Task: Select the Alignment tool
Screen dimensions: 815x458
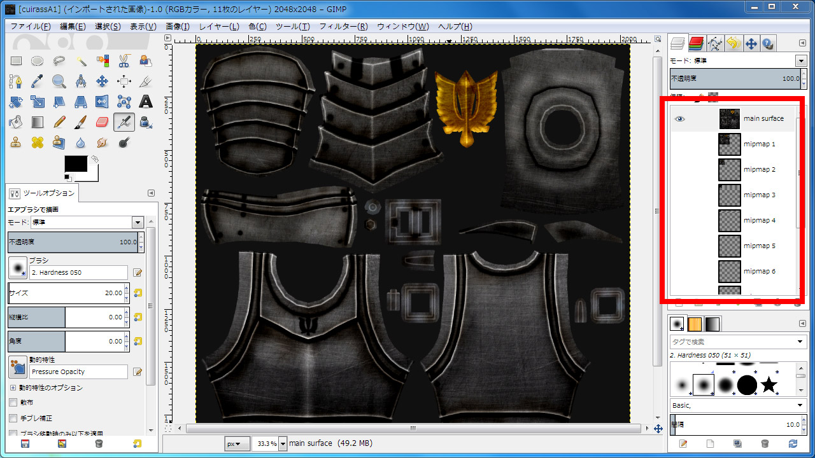Action: [124, 81]
